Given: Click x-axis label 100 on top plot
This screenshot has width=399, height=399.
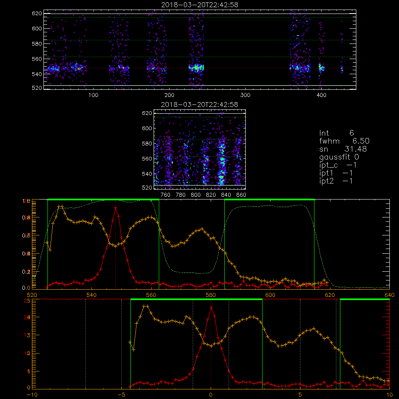Looking at the screenshot, I should pyautogui.click(x=93, y=95).
